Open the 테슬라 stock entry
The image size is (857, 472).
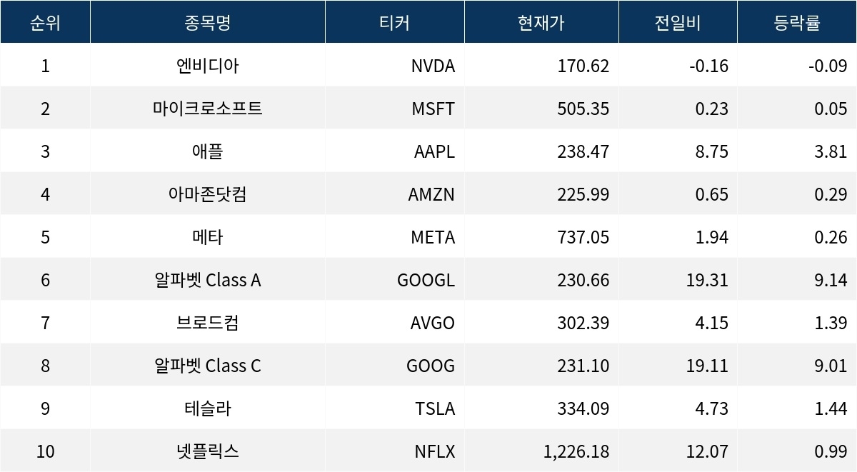(x=207, y=408)
